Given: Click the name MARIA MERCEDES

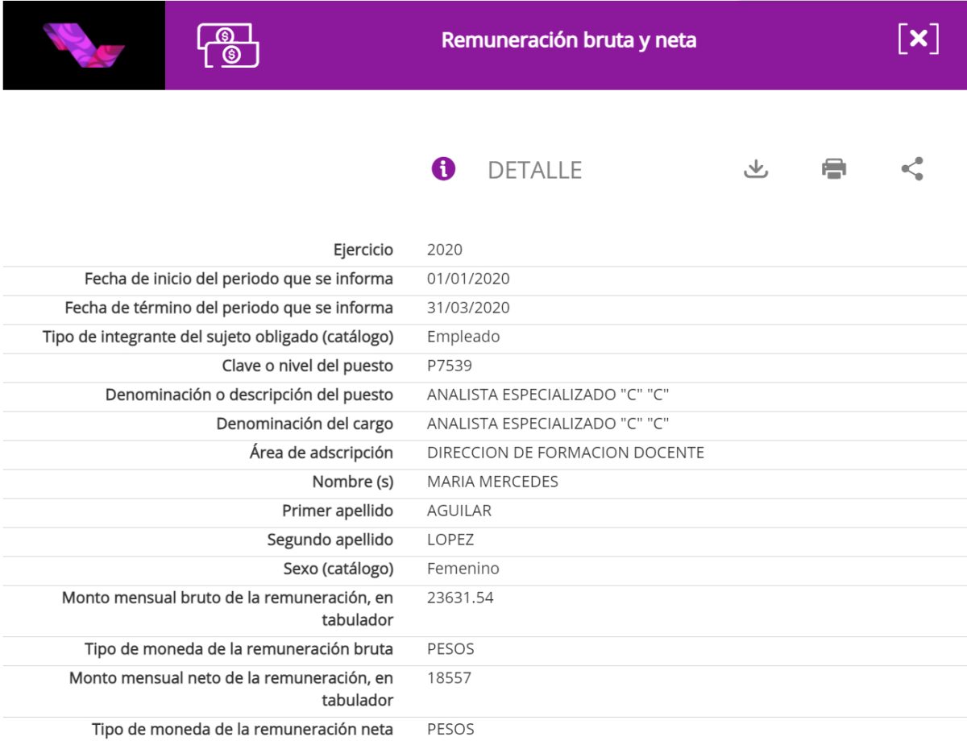Looking at the screenshot, I should pos(492,482).
